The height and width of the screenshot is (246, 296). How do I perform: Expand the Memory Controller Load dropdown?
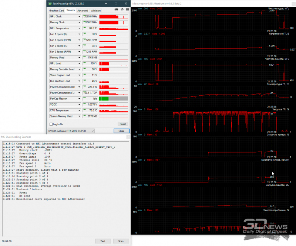[79, 69]
